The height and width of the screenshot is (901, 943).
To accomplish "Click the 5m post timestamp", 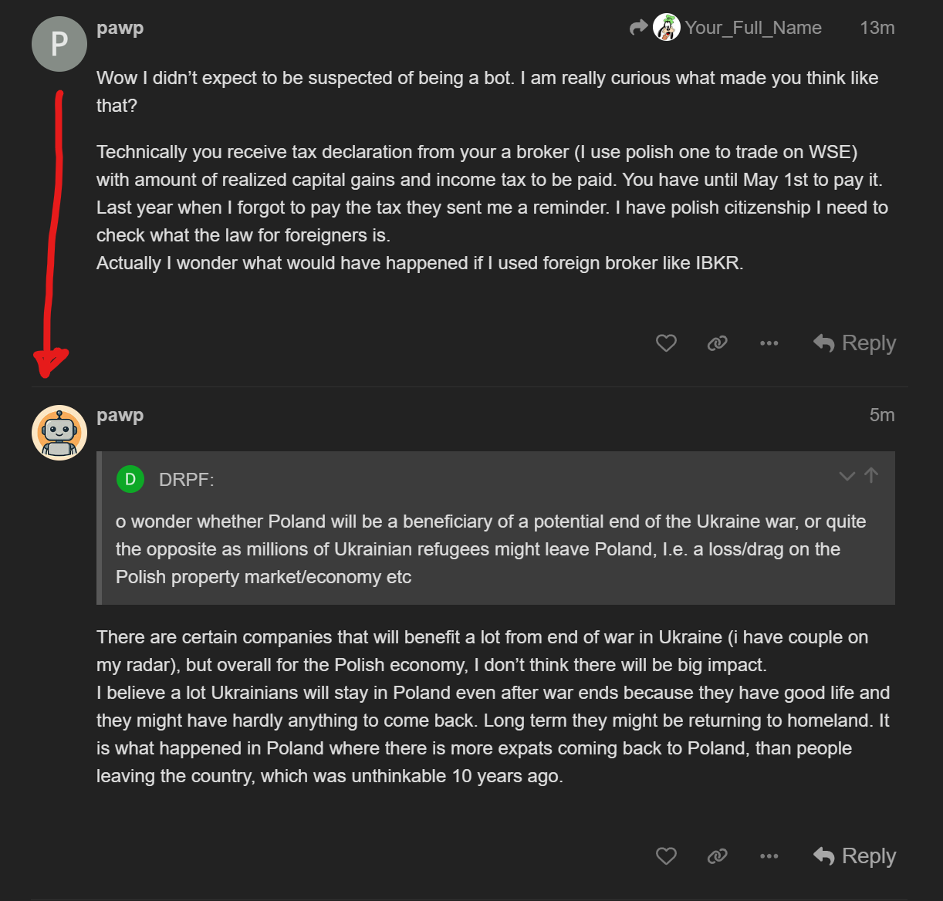I will point(882,415).
